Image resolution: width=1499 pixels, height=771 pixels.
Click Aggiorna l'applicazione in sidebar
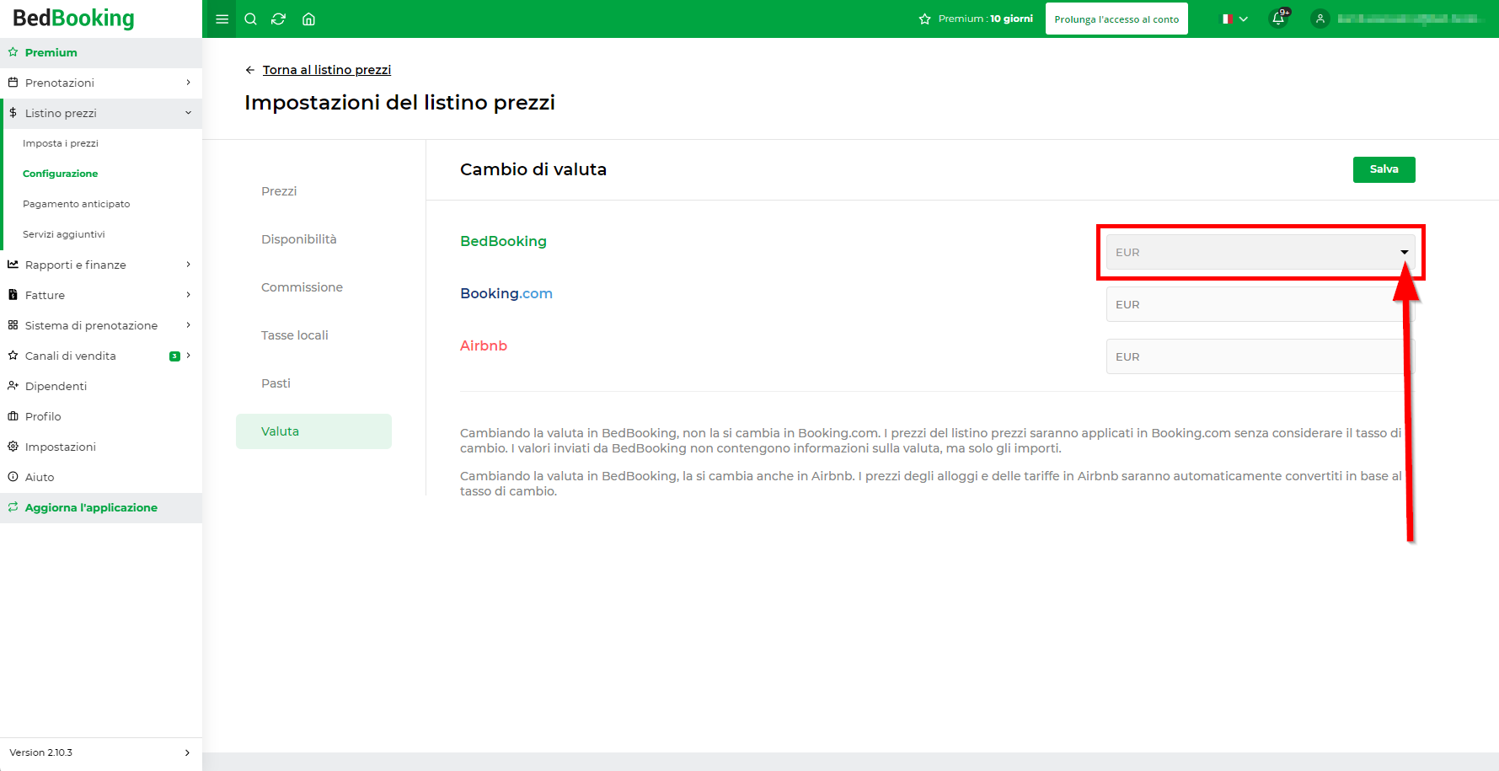click(101, 507)
